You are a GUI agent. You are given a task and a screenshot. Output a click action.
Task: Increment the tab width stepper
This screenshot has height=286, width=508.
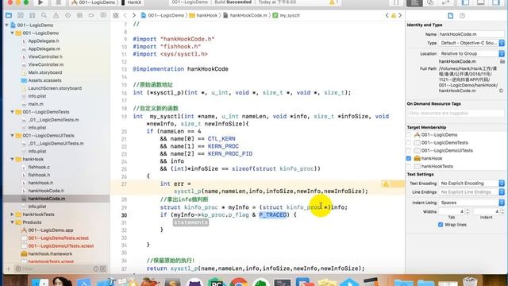pyautogui.click(x=468, y=210)
